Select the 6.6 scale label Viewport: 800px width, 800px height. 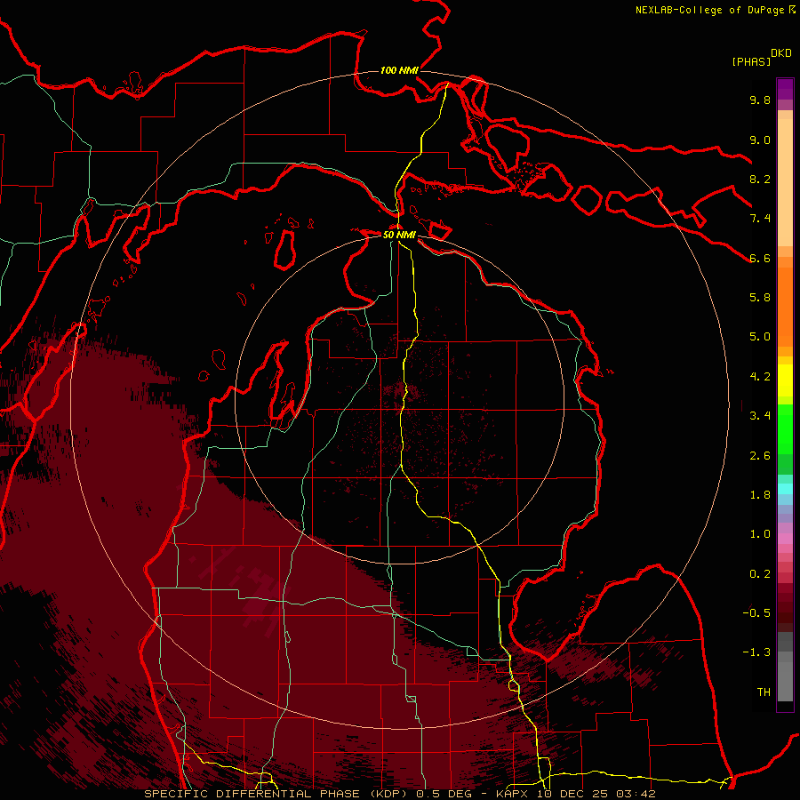[760, 258]
